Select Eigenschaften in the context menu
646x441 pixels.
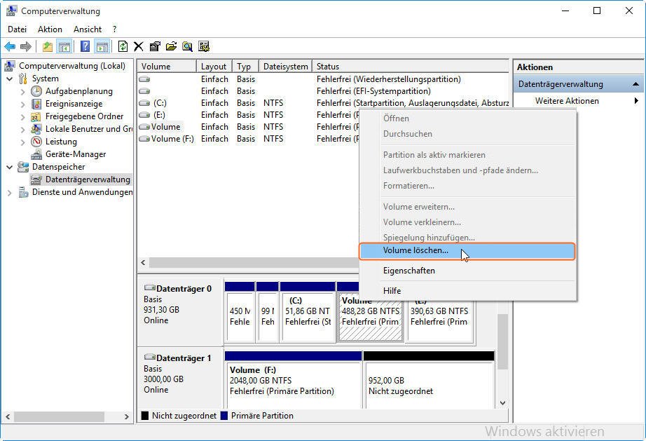(x=408, y=271)
